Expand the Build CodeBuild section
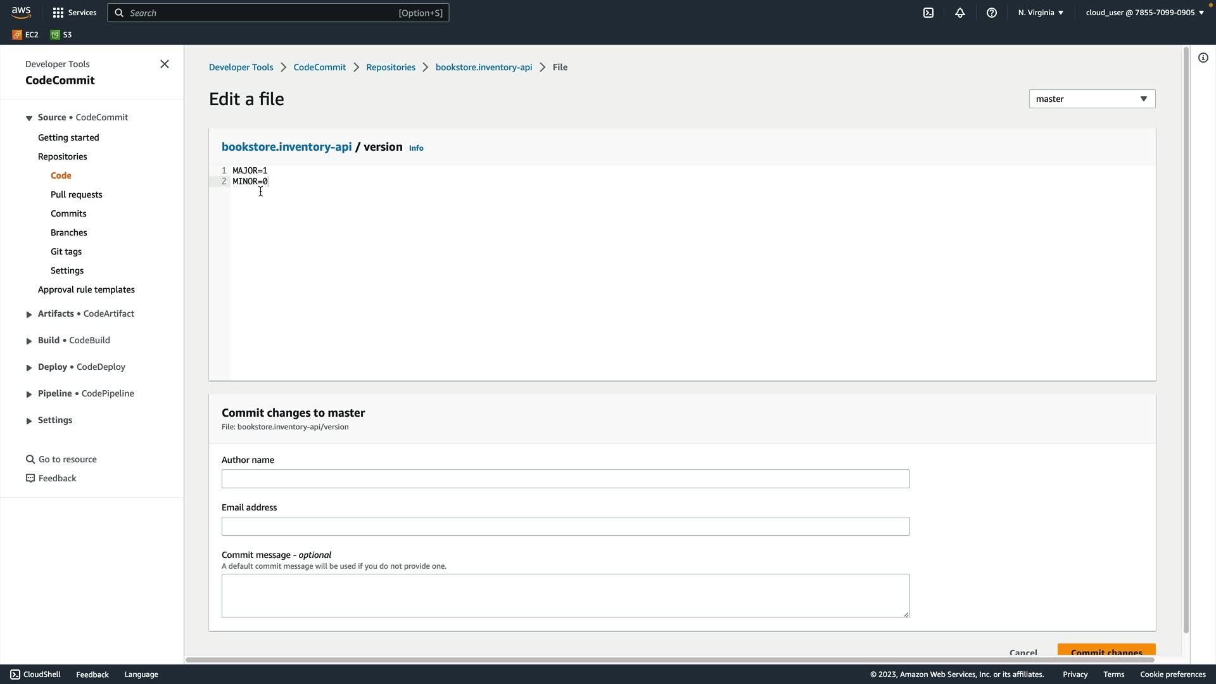The height and width of the screenshot is (684, 1216). [x=29, y=341]
